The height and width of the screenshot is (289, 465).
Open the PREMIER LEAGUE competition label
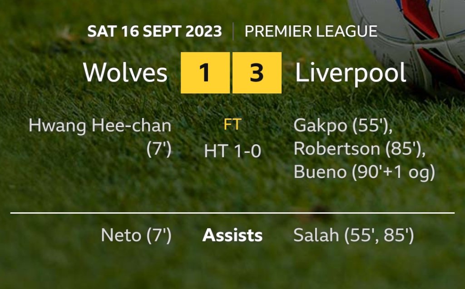coord(311,31)
